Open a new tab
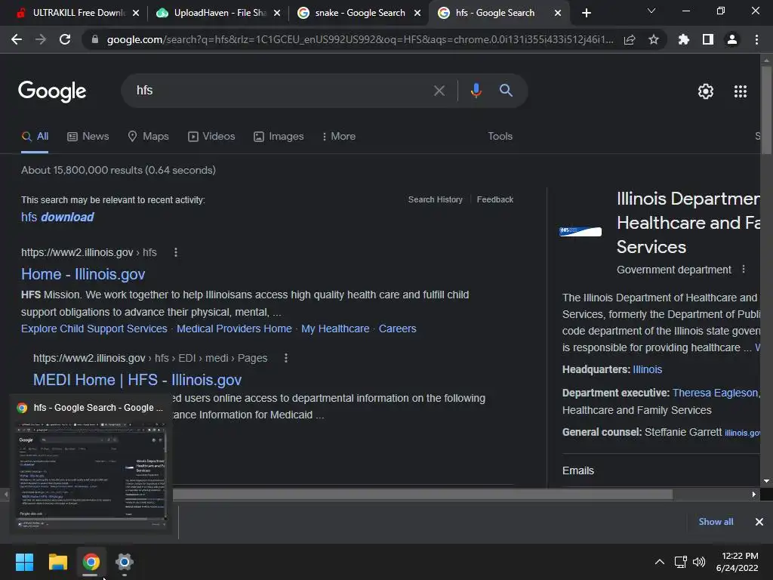The image size is (773, 580). (586, 13)
